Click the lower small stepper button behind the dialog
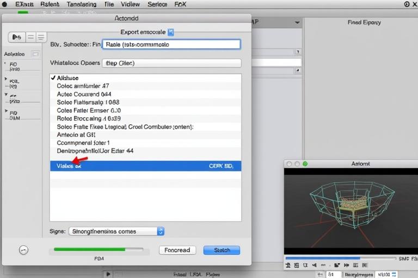418x278 pixels. click(x=298, y=71)
